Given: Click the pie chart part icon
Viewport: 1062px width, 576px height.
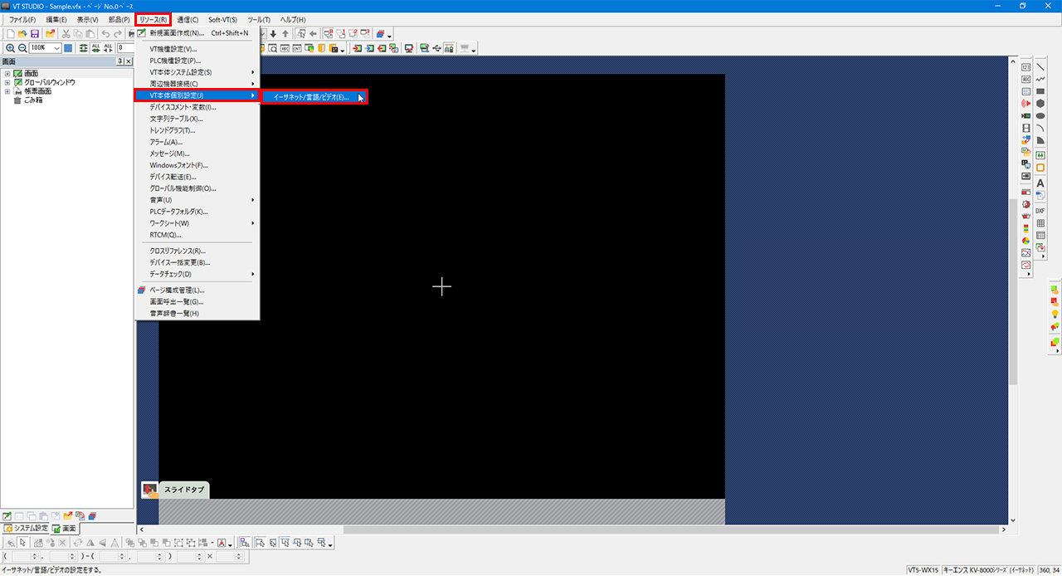Looking at the screenshot, I should (1026, 242).
